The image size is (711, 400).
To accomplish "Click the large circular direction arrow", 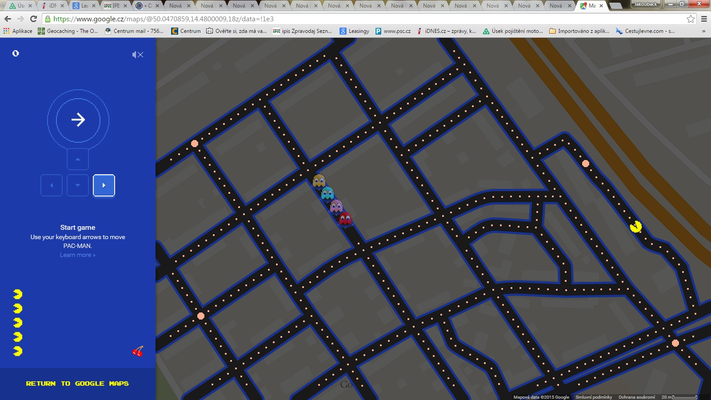I will coord(78,120).
